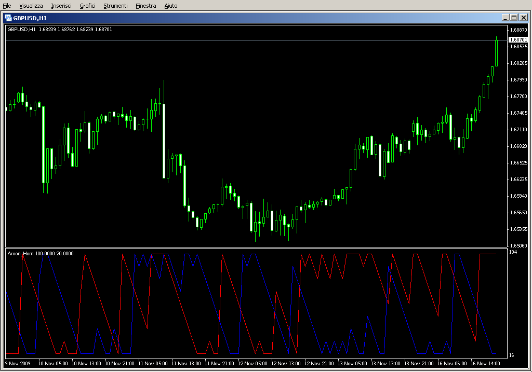Click the 1.68285 price scale value

(x=519, y=63)
